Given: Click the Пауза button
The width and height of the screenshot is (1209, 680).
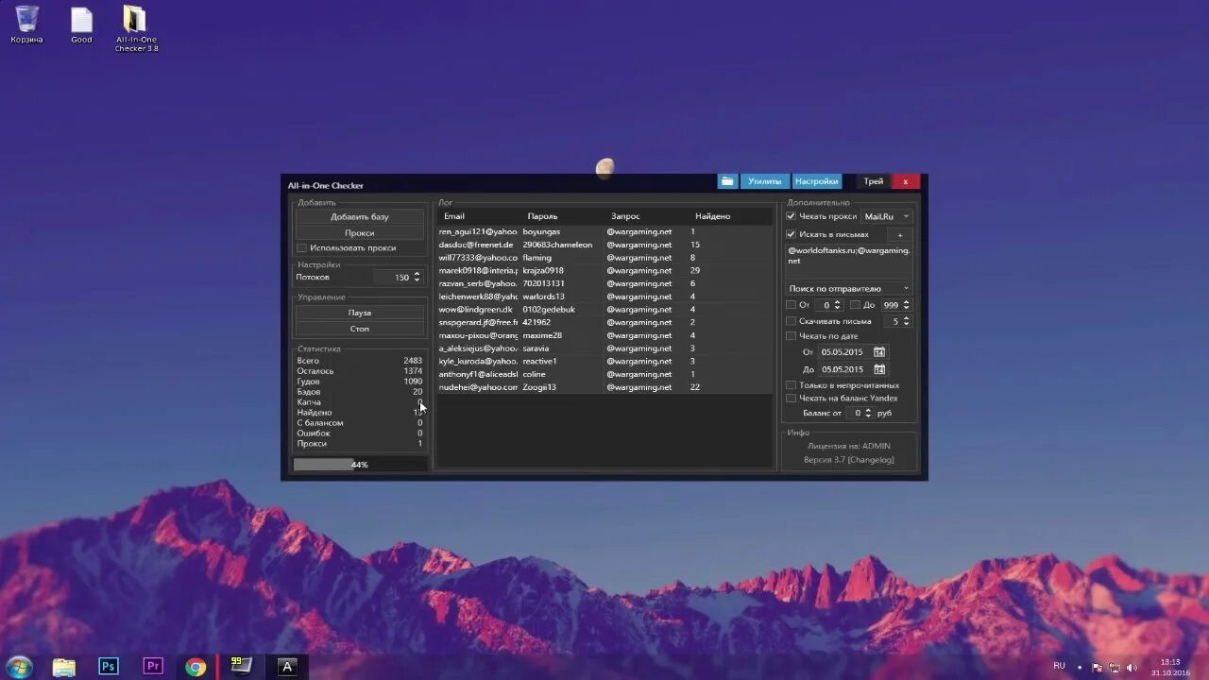Looking at the screenshot, I should coord(360,313).
